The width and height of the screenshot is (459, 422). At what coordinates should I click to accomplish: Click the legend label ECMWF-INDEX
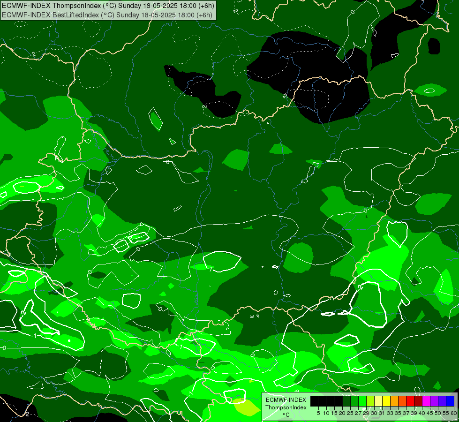[x=286, y=400]
